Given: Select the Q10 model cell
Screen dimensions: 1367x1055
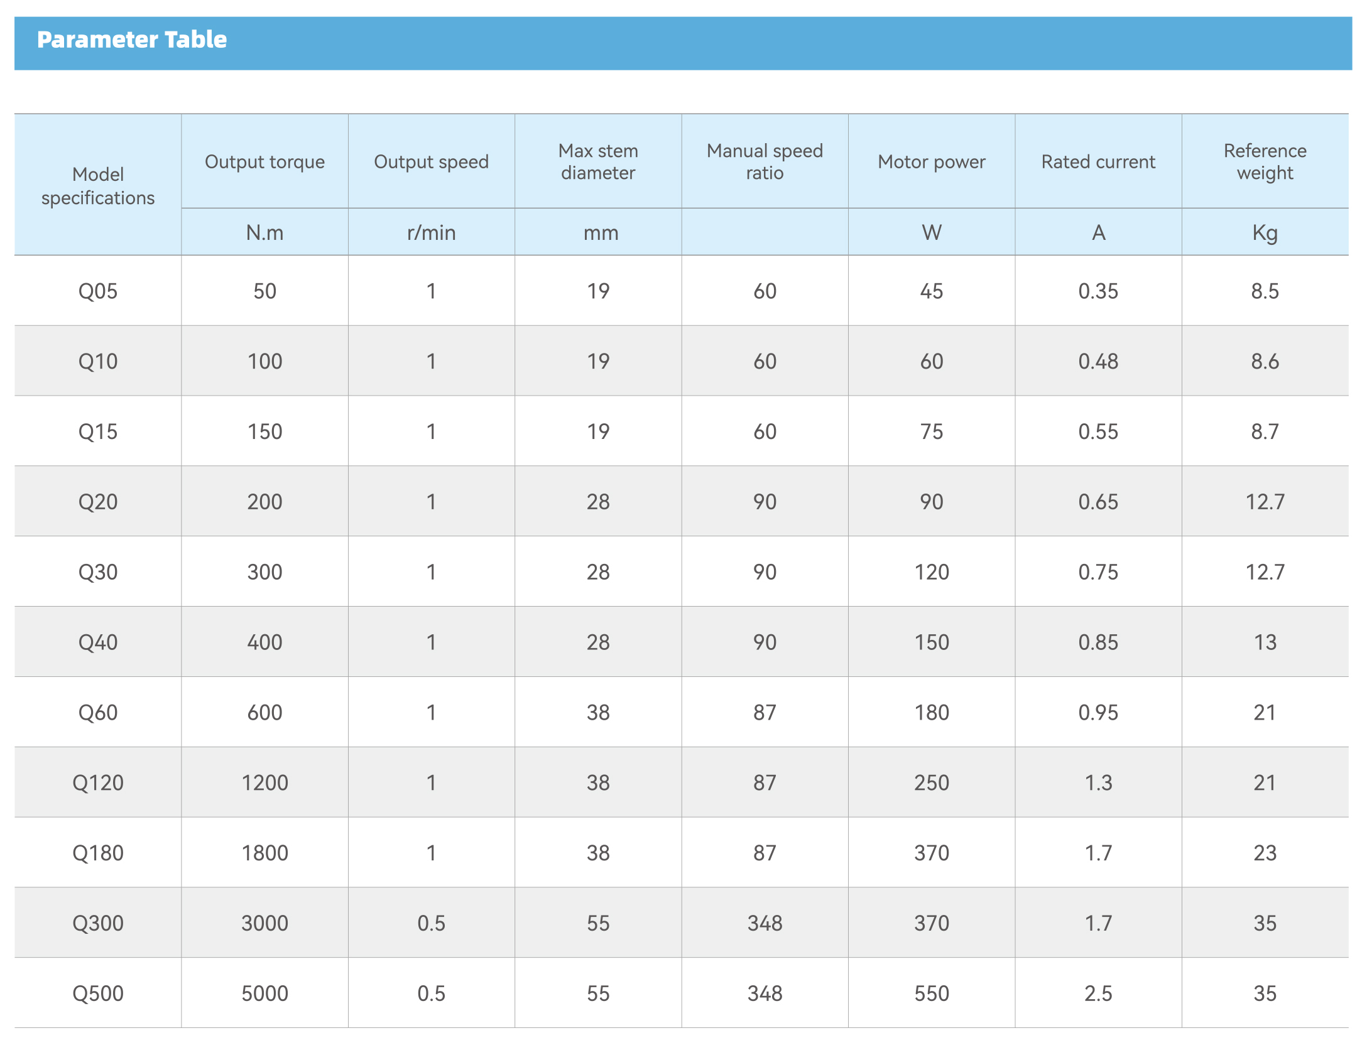Looking at the screenshot, I should (x=98, y=362).
